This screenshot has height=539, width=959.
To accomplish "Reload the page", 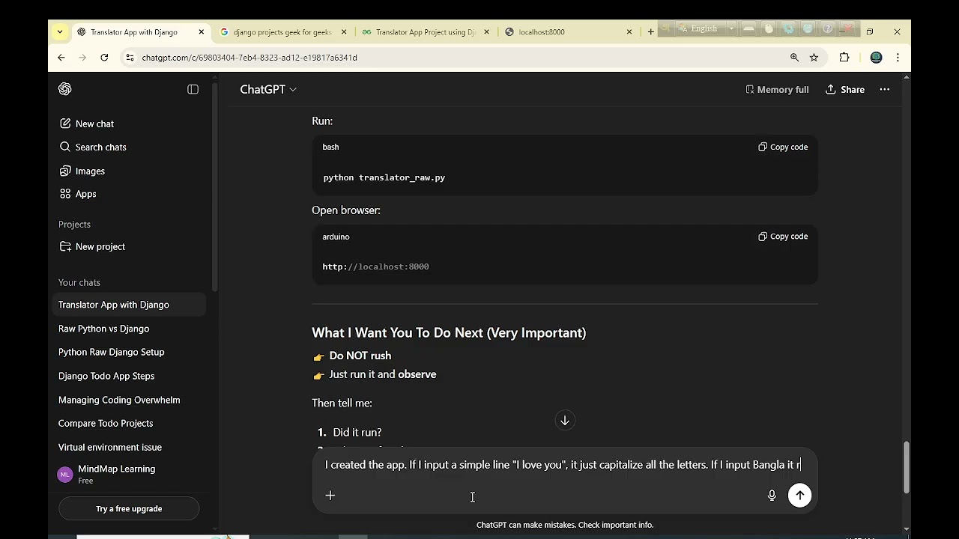I will (x=104, y=57).
